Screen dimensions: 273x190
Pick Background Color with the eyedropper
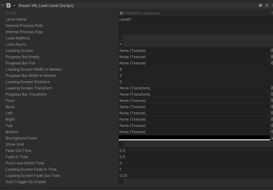pos(271,138)
